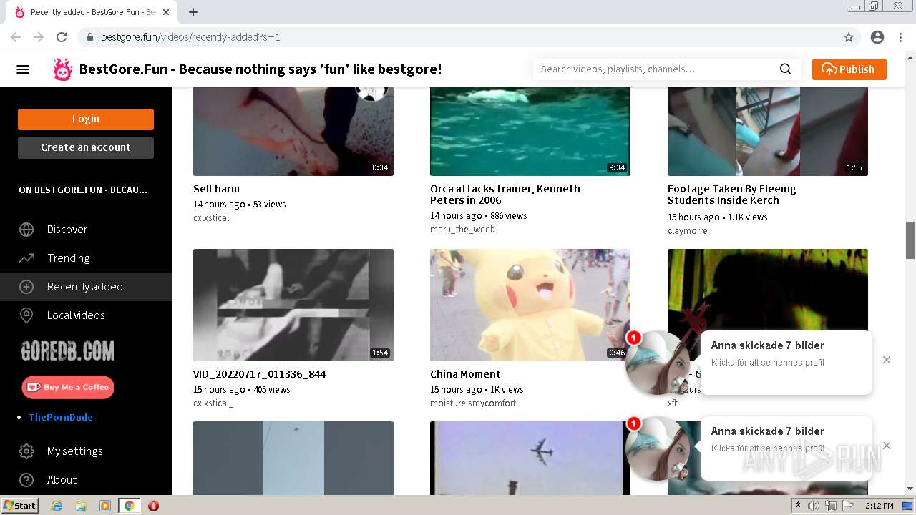The image size is (916, 515).
Task: Click the system tray volume icon
Action: (x=814, y=506)
